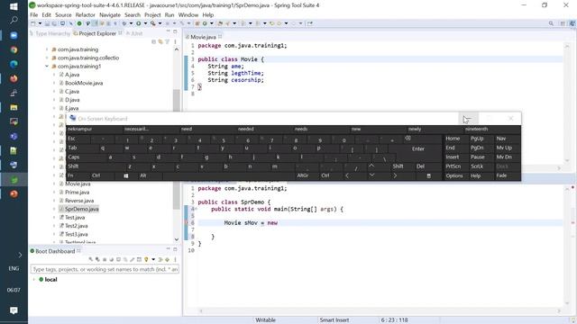Open the dropdown arrow next to Boot Dashboard lightbulb
Screen dimensions: 577x324
point(153,260)
